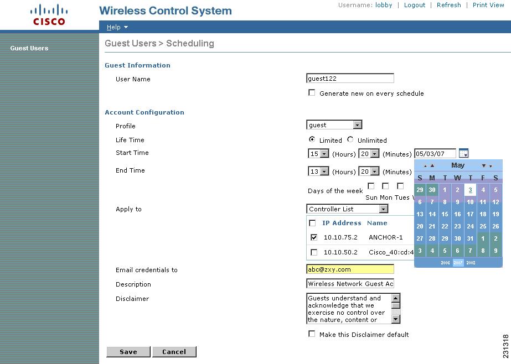Image resolution: width=511 pixels, height=364 pixels.
Task: Pick May 18 in the calendar
Action: pyautogui.click(x=483, y=214)
